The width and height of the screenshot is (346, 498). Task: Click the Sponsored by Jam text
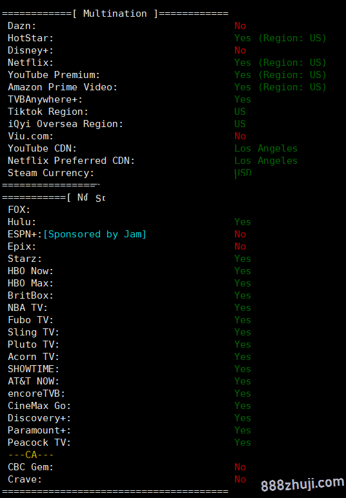[x=95, y=234]
